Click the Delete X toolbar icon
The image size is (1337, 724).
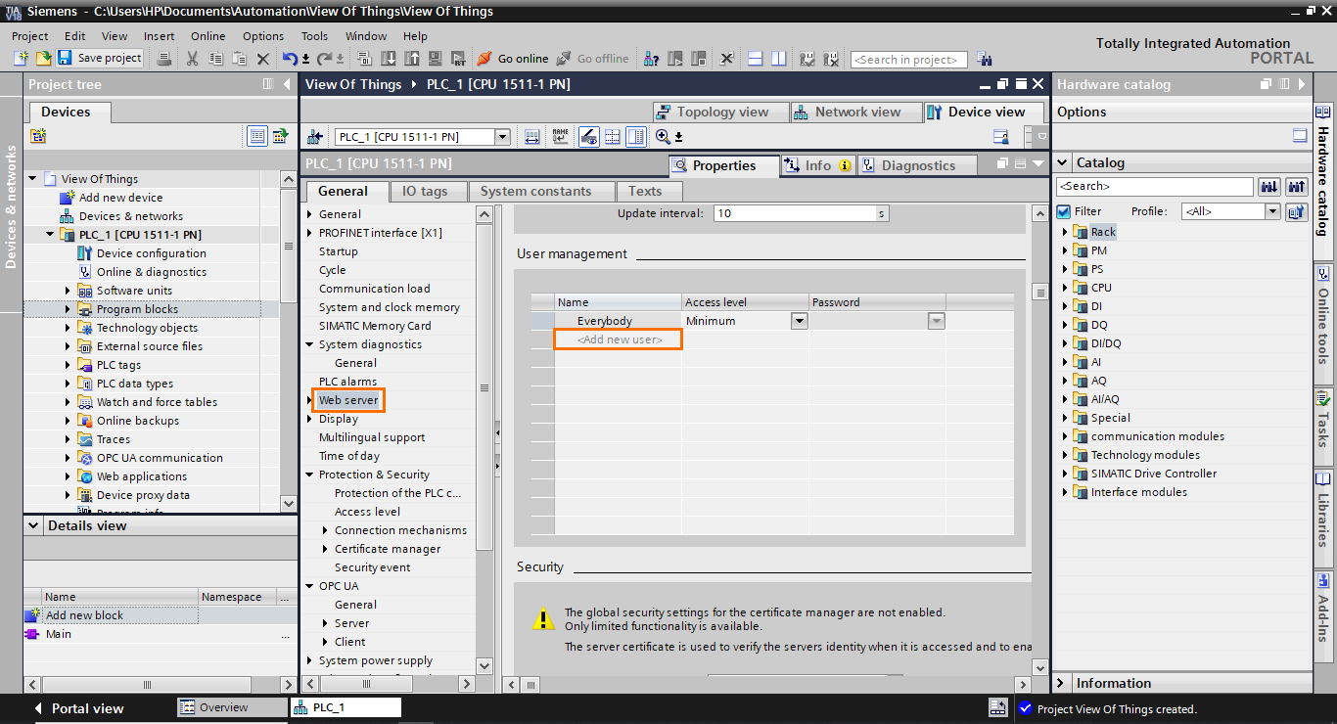(262, 59)
